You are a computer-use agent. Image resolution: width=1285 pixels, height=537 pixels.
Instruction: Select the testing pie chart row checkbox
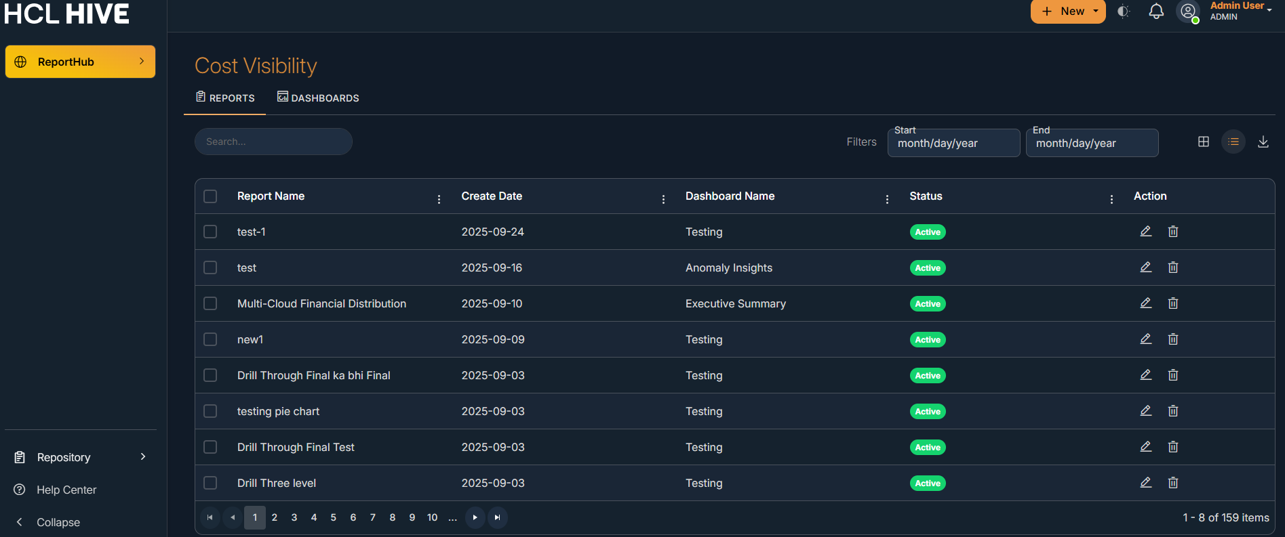click(x=210, y=411)
